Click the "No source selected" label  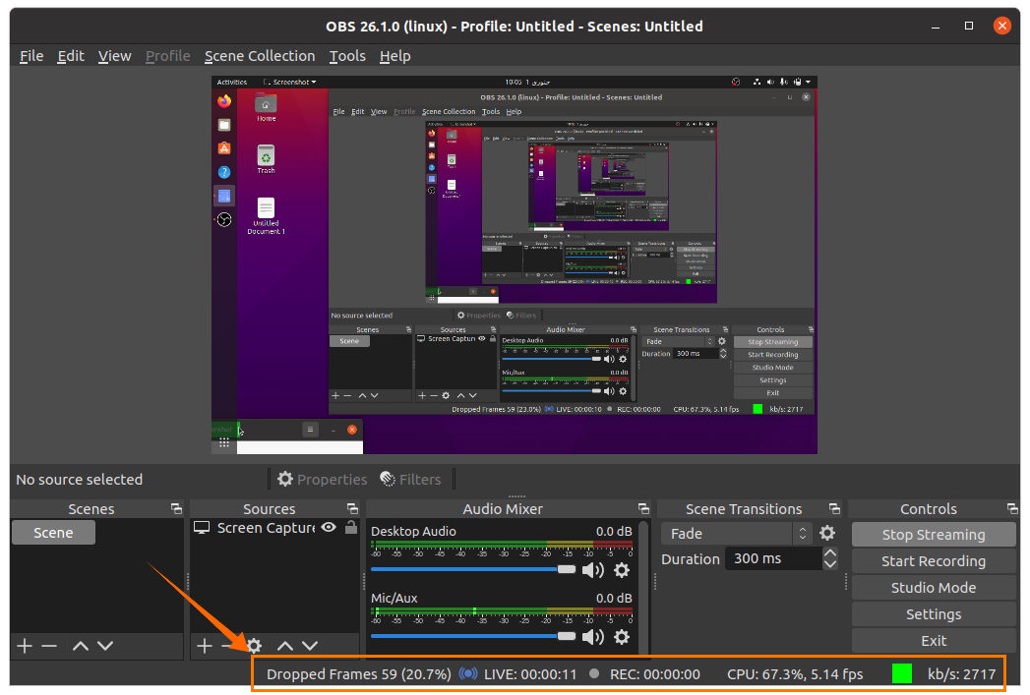tap(79, 480)
